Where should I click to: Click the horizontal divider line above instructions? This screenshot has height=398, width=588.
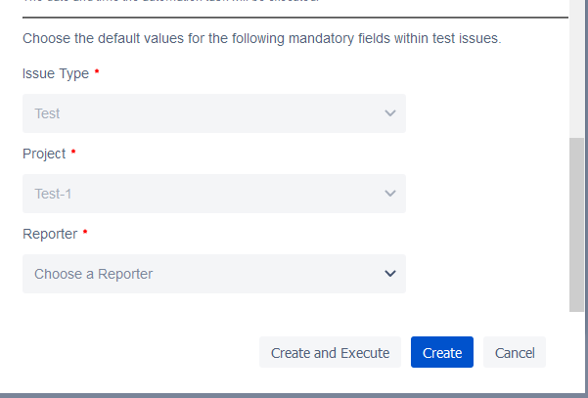click(294, 17)
